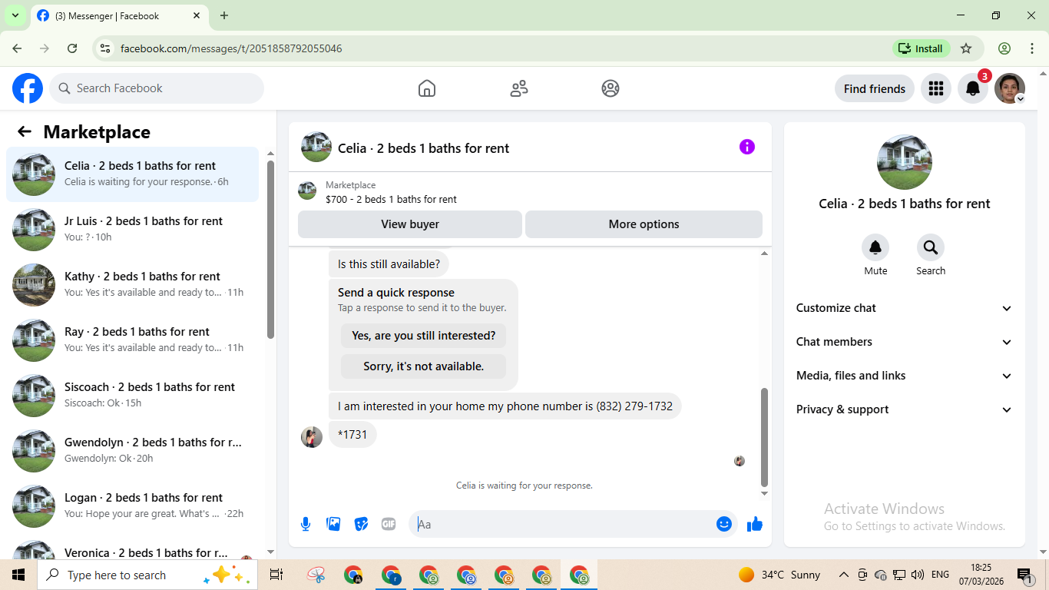Open the $700 listing thumbnail in chat header

point(307,191)
